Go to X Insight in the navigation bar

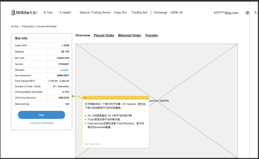click(65, 12)
